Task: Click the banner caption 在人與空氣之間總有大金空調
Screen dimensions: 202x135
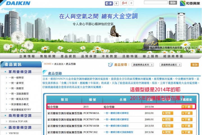Action: point(166,48)
